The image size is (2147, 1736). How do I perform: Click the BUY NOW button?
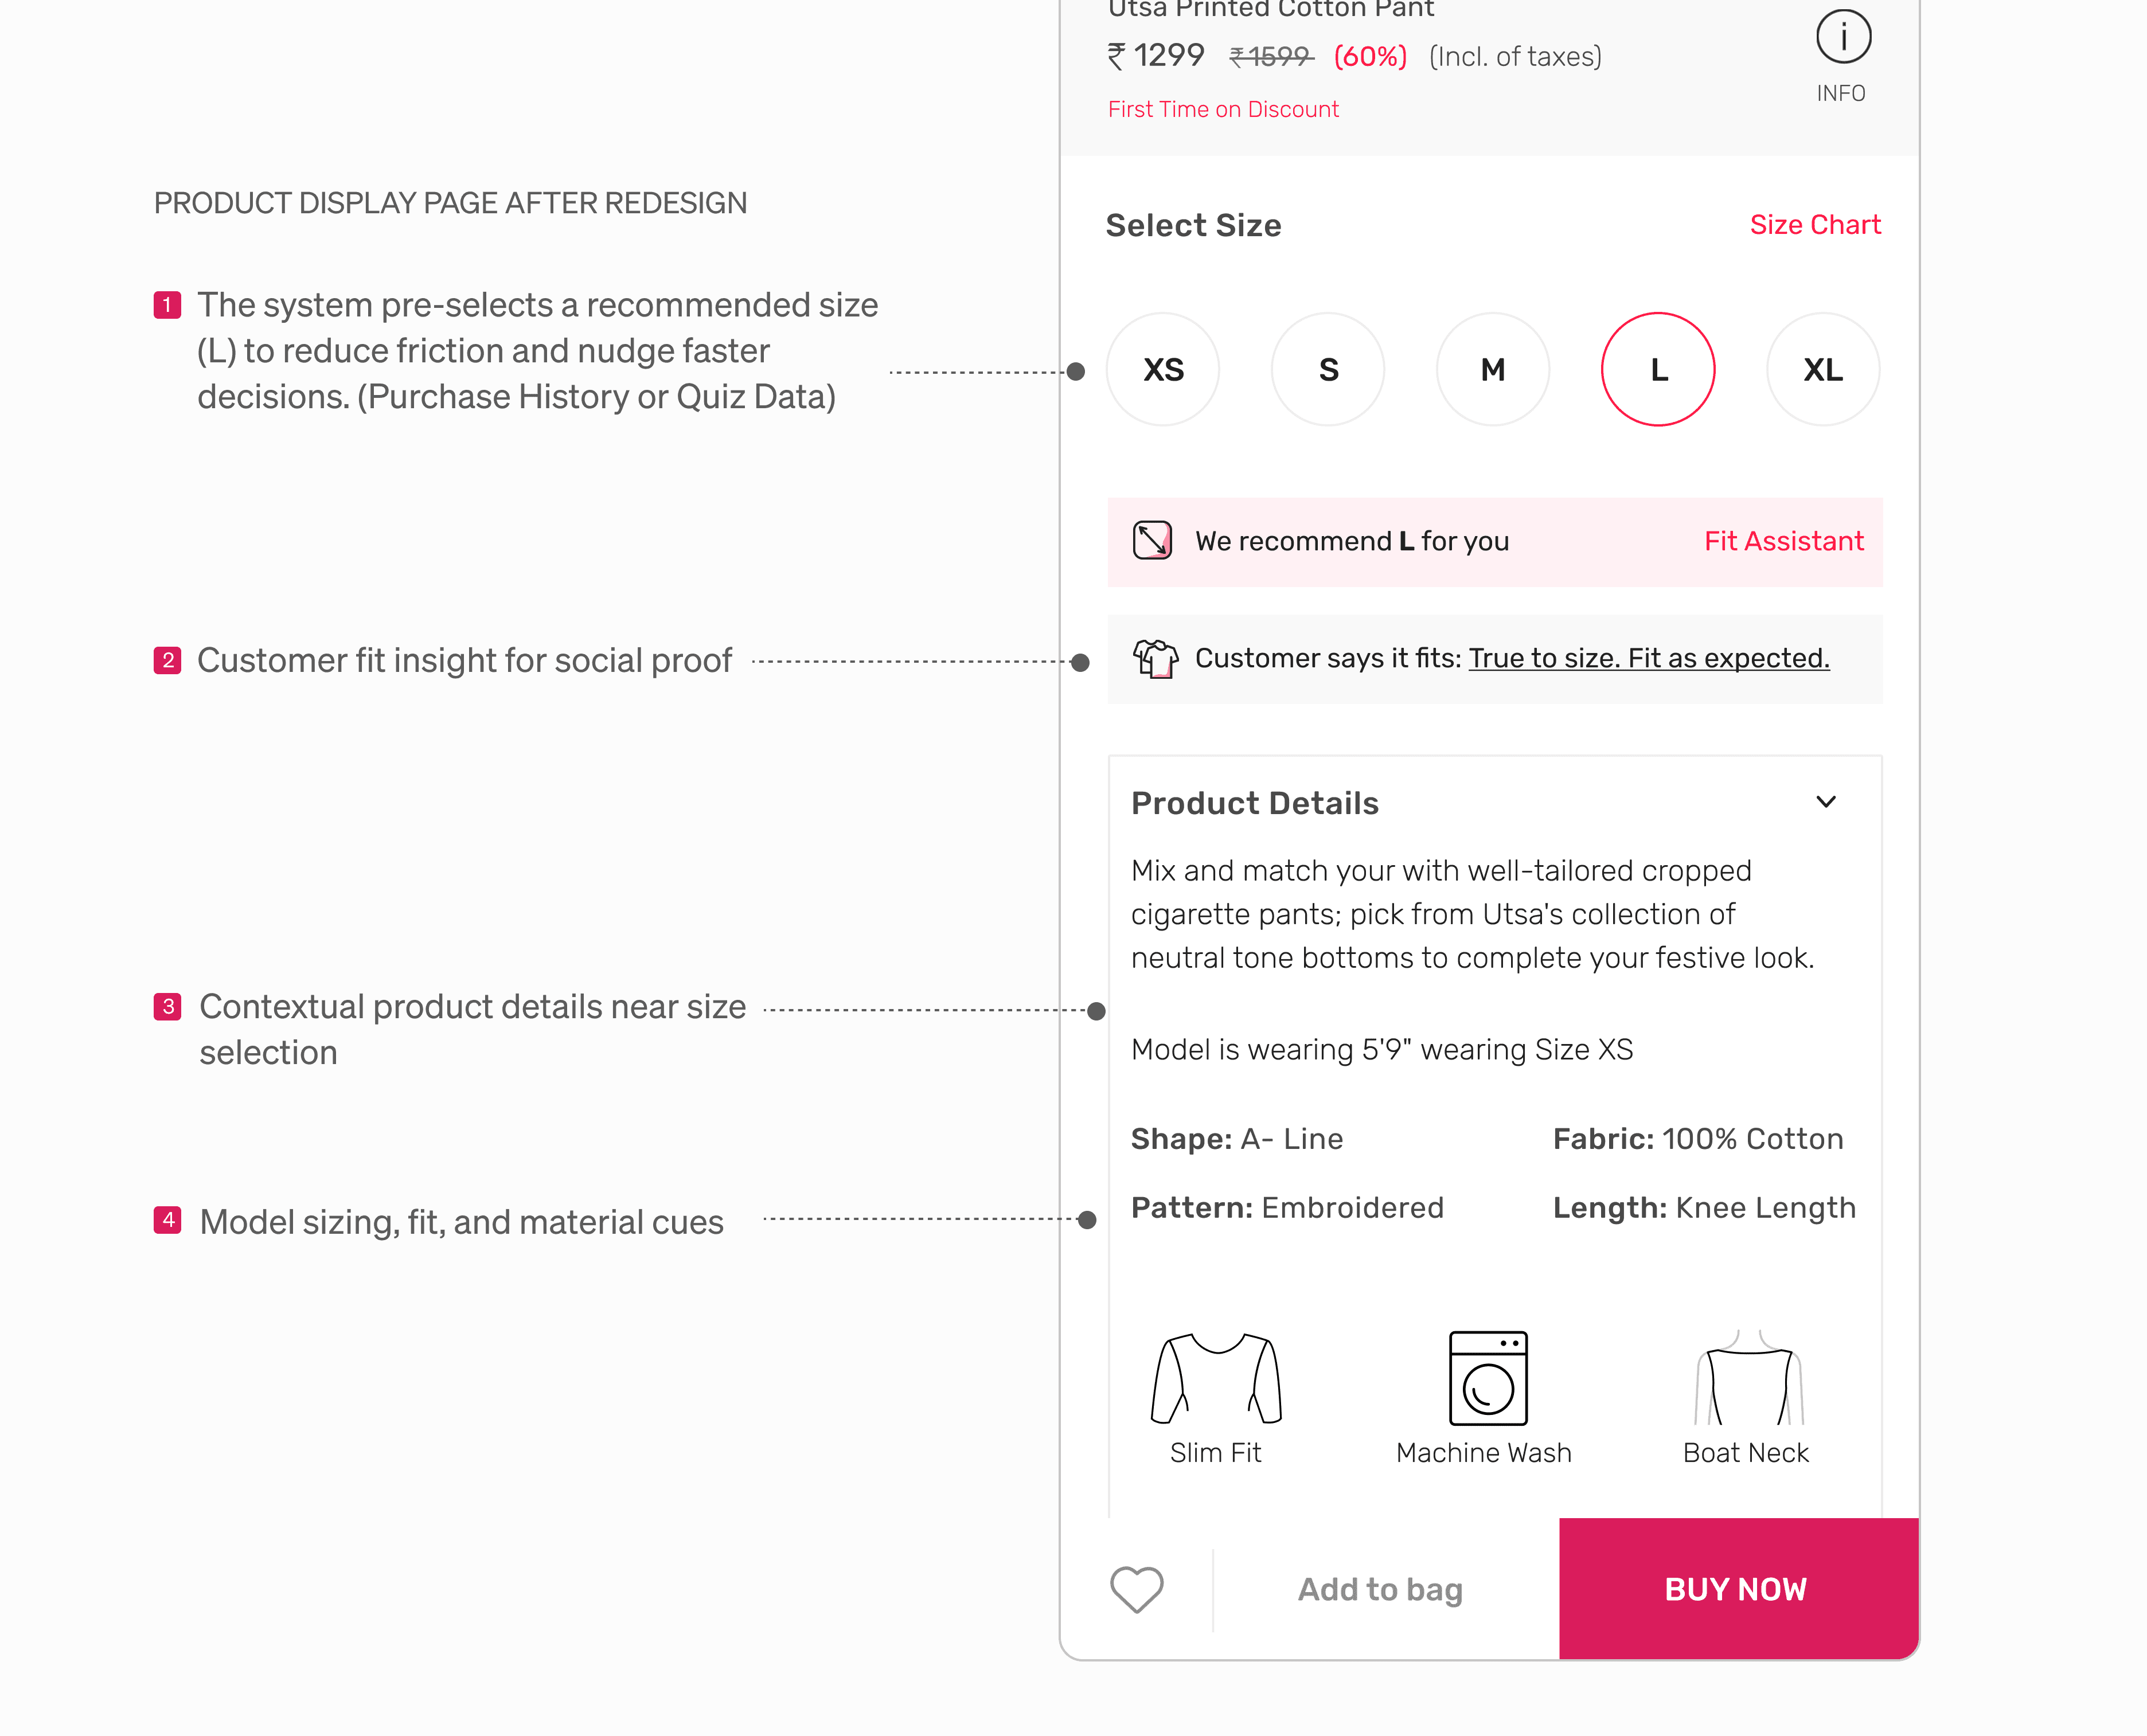point(1738,1589)
